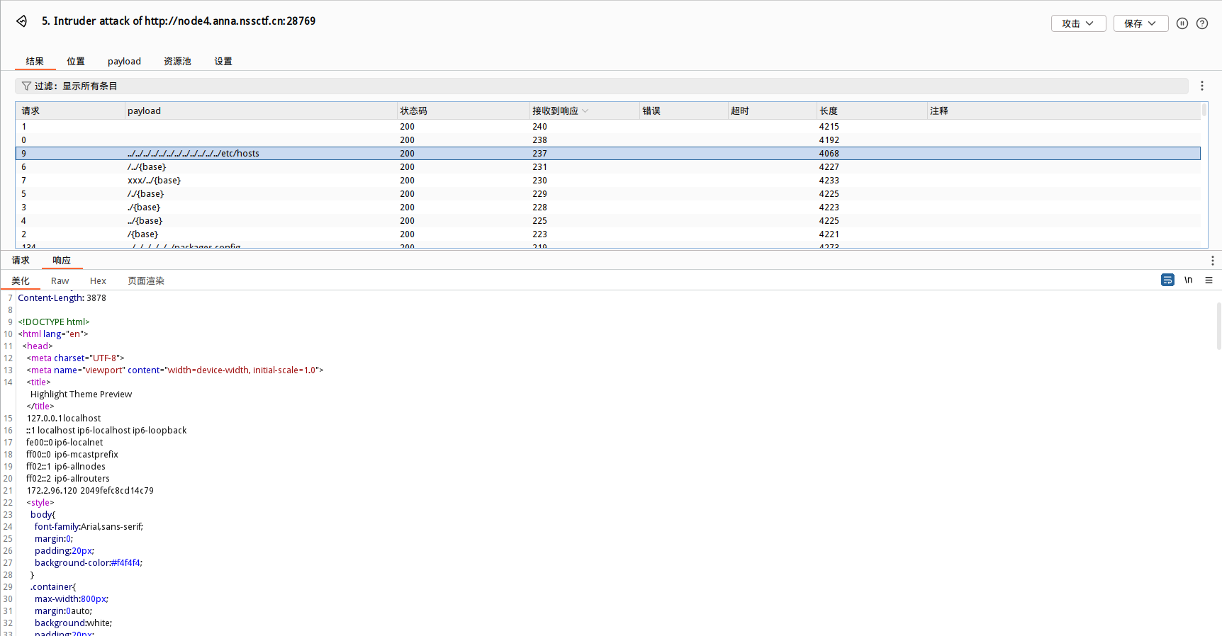Click the Content-Length: 3878 header line
The width and height of the screenshot is (1222, 636).
62,298
